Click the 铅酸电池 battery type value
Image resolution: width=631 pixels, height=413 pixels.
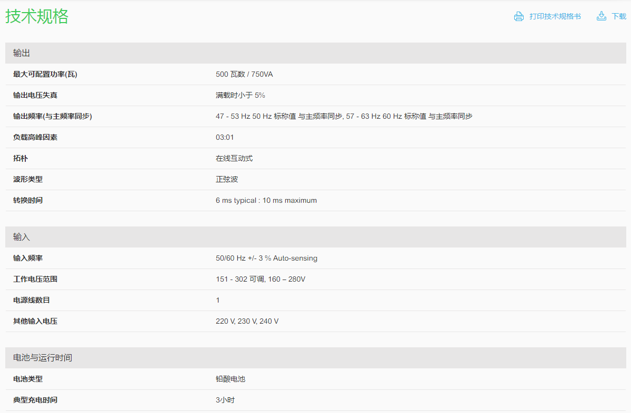tap(231, 379)
